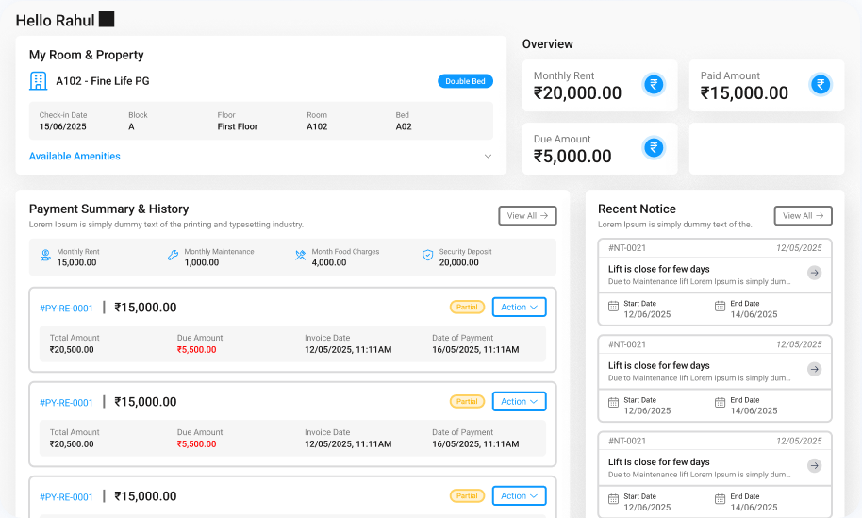Click the rupee icon on Paid Amount card
The image size is (862, 518).
[821, 85]
